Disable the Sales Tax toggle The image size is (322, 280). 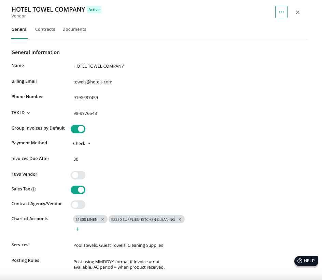click(x=78, y=190)
